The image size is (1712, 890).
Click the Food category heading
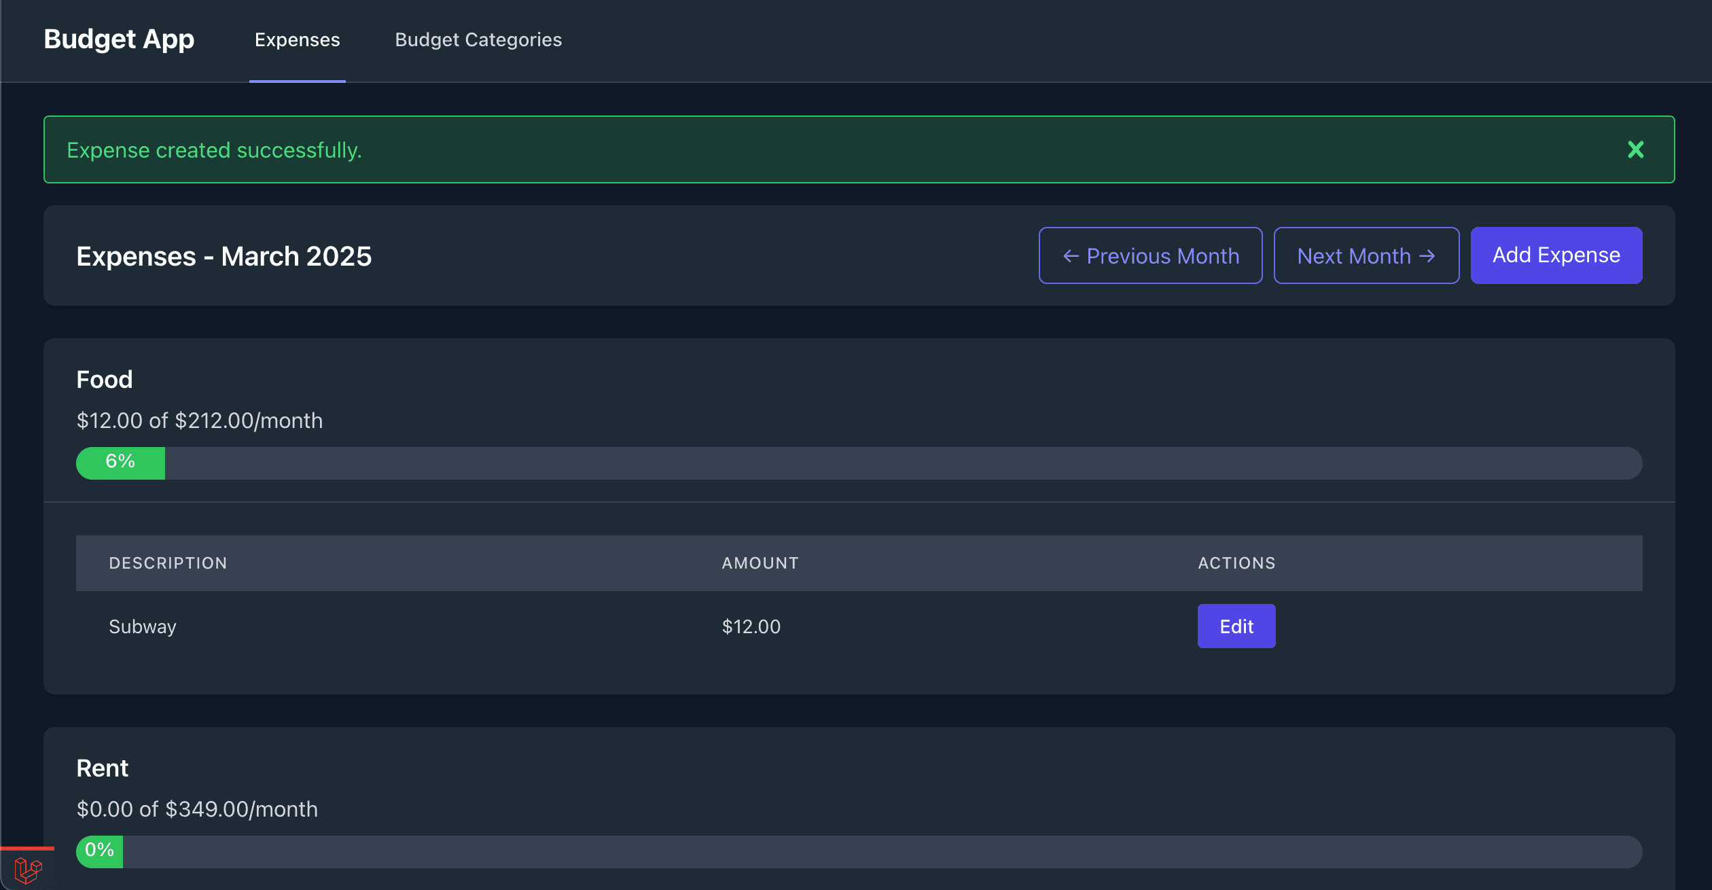click(x=105, y=379)
